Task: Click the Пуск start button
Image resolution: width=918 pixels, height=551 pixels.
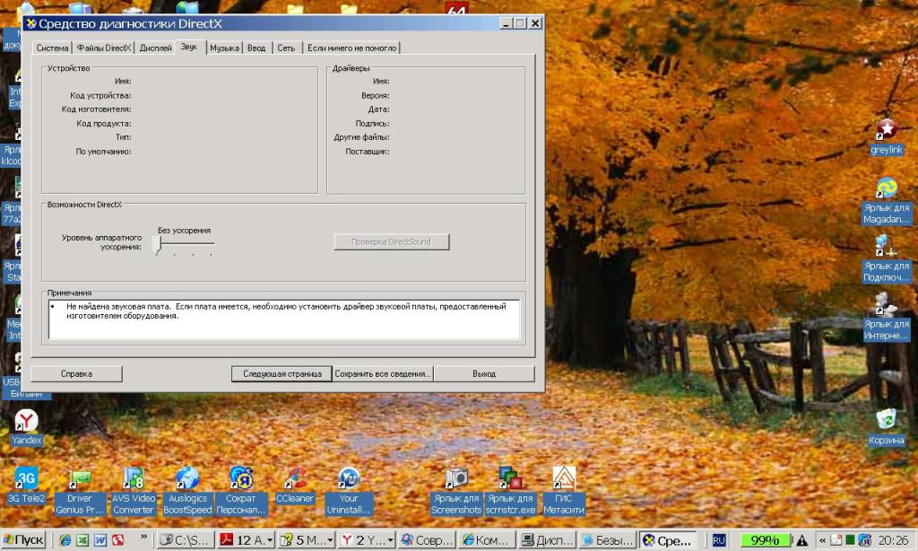Action: point(24,540)
